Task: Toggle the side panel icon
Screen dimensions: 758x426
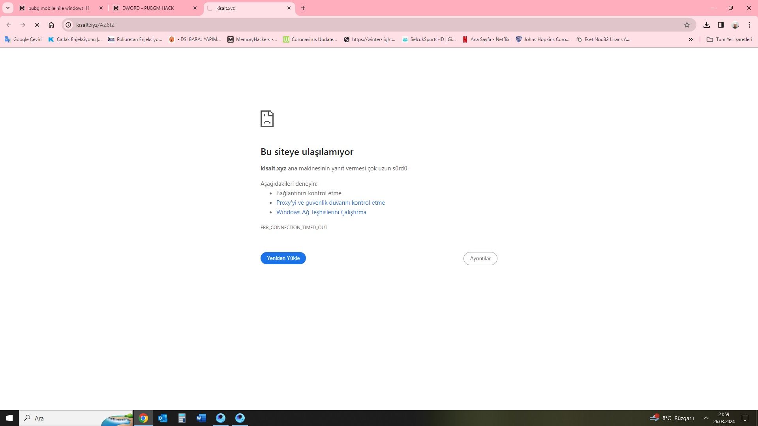Action: (x=721, y=25)
